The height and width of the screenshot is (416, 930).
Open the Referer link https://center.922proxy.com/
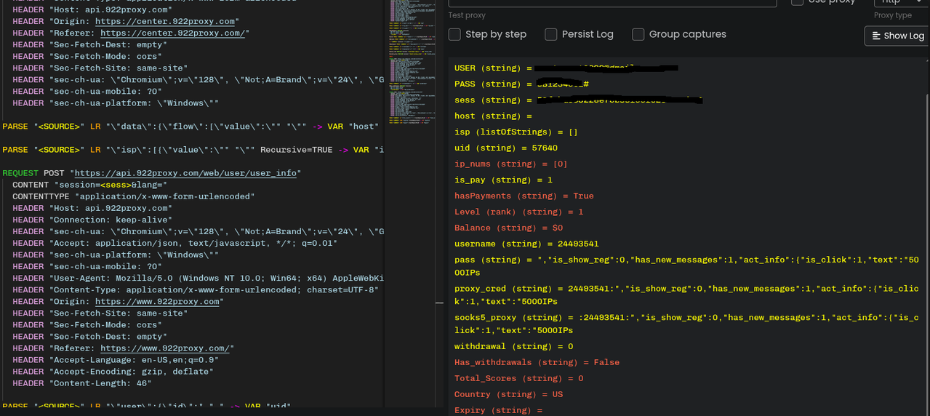click(x=172, y=33)
